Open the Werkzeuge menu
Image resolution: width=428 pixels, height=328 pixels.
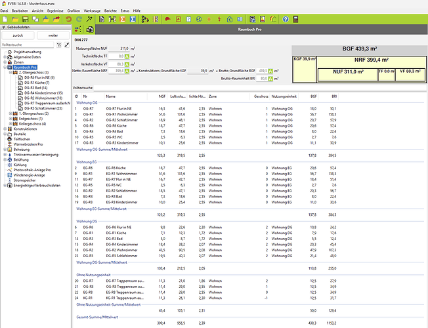92,11
